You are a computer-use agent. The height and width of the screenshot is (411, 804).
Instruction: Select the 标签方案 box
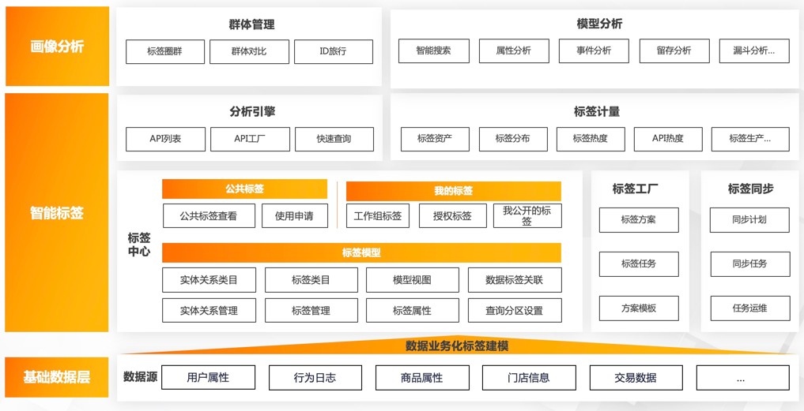click(x=639, y=220)
